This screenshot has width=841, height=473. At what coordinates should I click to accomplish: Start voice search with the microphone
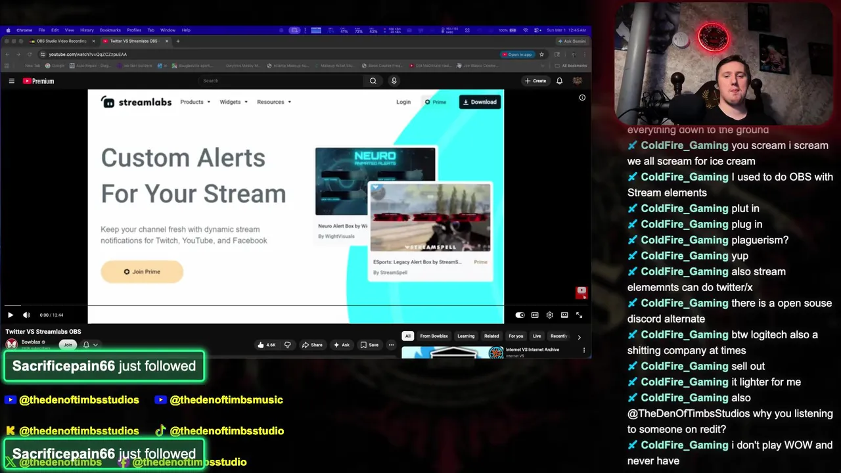coord(394,81)
